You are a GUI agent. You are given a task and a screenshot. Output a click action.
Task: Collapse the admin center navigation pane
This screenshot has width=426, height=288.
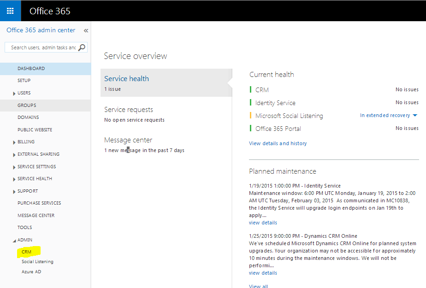(86, 30)
